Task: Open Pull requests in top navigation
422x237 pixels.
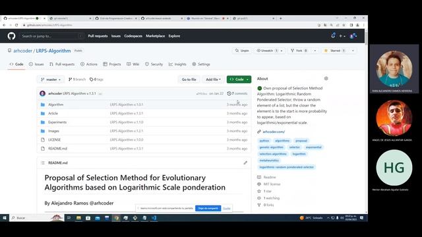Action: point(98,36)
